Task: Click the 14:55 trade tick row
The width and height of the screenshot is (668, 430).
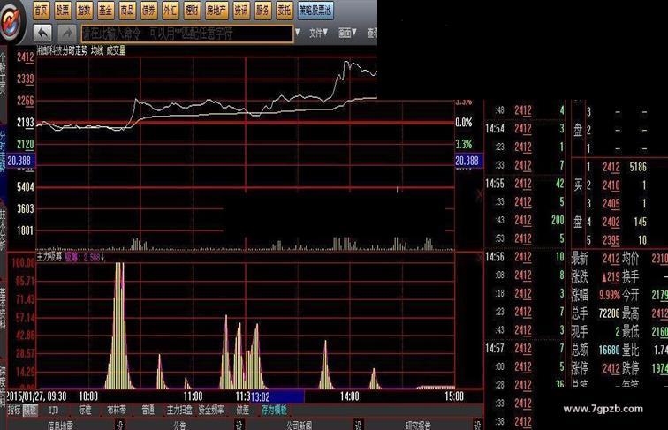Action: [525, 184]
